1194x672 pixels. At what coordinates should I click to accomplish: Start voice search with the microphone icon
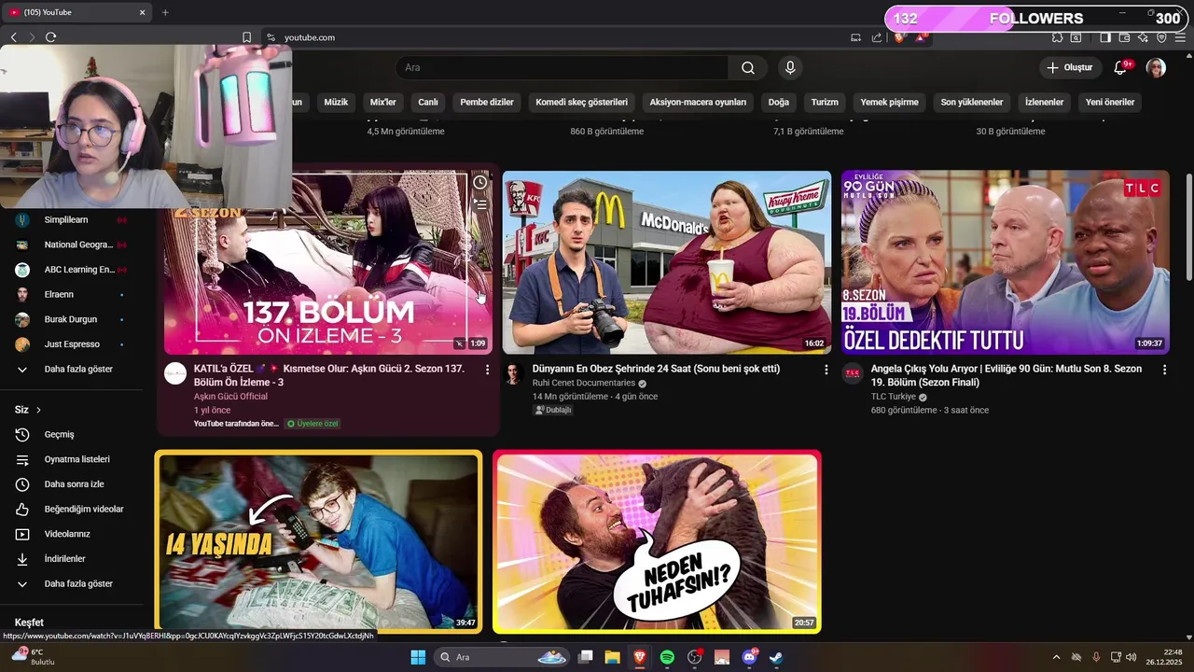(790, 68)
